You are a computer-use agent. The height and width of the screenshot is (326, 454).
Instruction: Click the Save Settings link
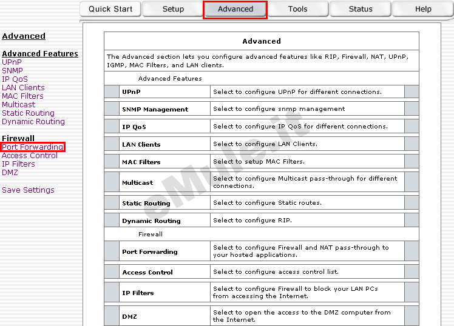tap(28, 190)
